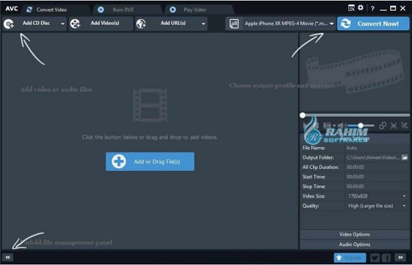Image resolution: width=412 pixels, height=265 pixels.
Task: Open settings gear icon in title bar
Action: [x=360, y=8]
